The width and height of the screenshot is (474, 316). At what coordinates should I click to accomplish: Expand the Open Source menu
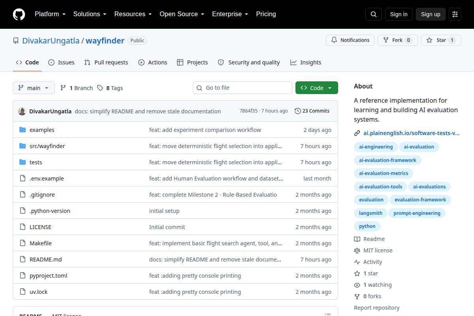click(182, 14)
